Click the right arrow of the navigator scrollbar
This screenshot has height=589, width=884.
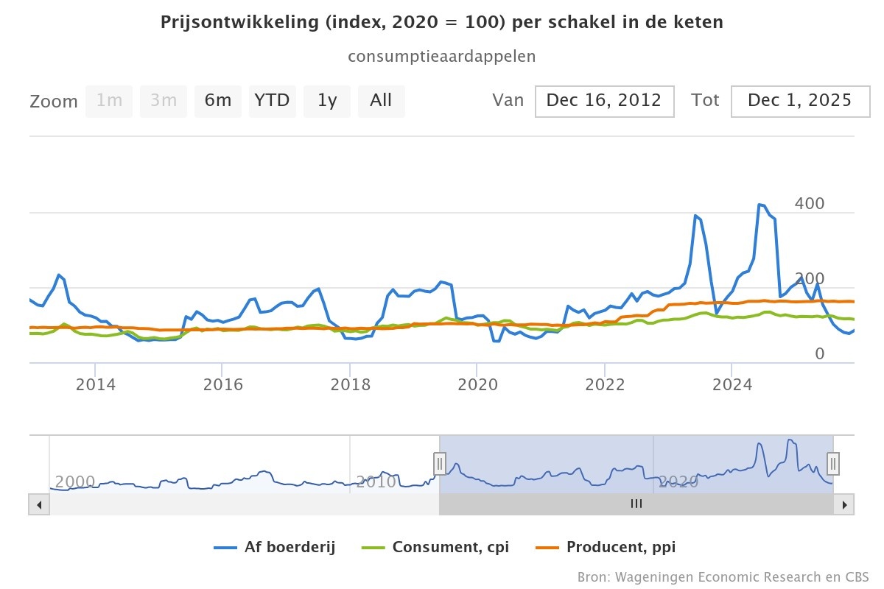pyautogui.click(x=844, y=504)
